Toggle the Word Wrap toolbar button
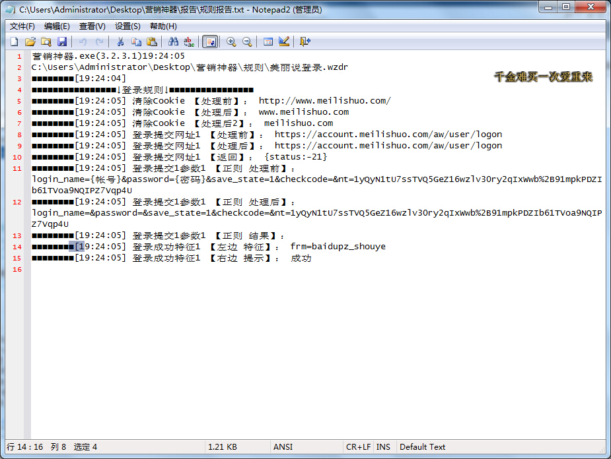This screenshot has width=611, height=459. click(x=210, y=42)
